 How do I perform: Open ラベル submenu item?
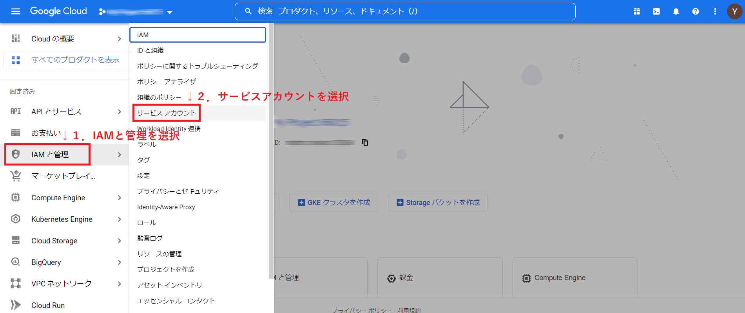click(198, 144)
